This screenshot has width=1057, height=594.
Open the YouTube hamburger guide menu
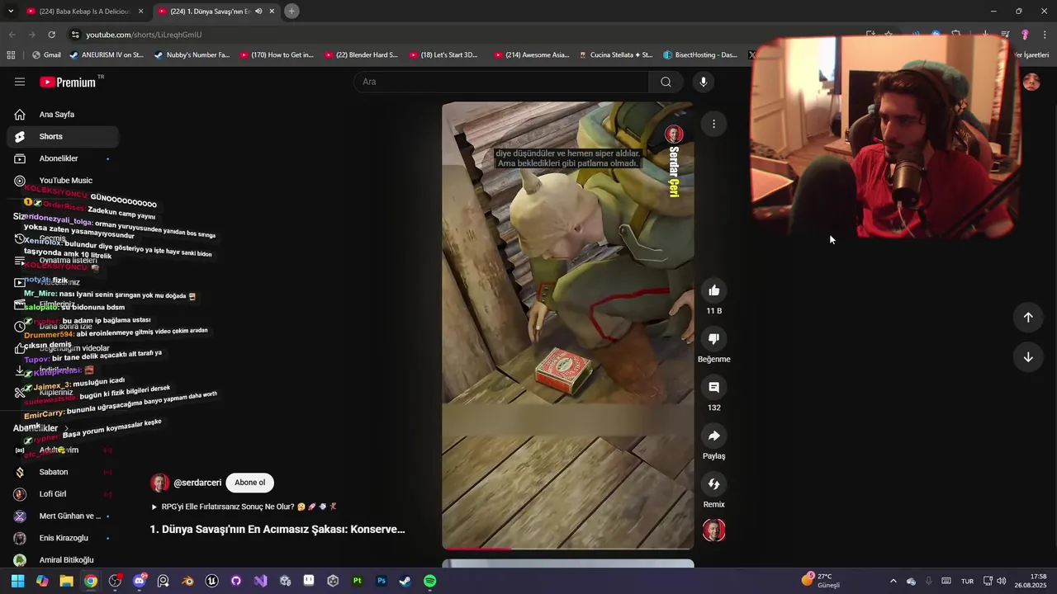20,82
